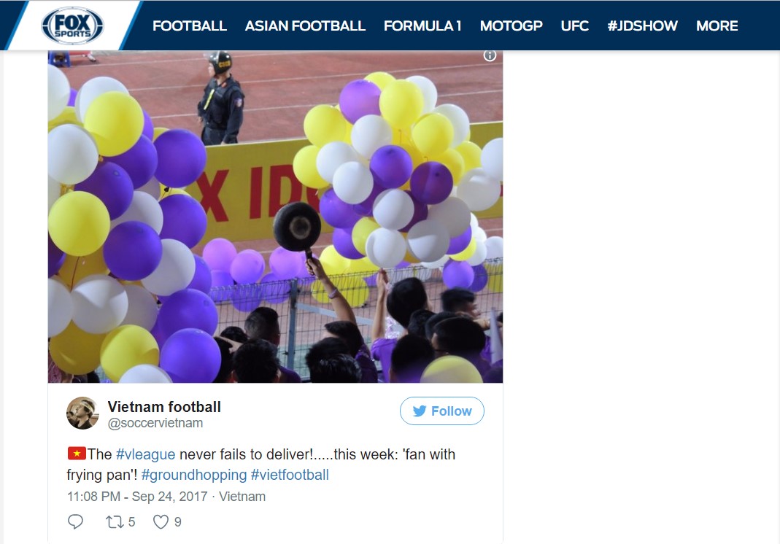
Task: Open the #JDSHOW page
Action: coord(642,26)
